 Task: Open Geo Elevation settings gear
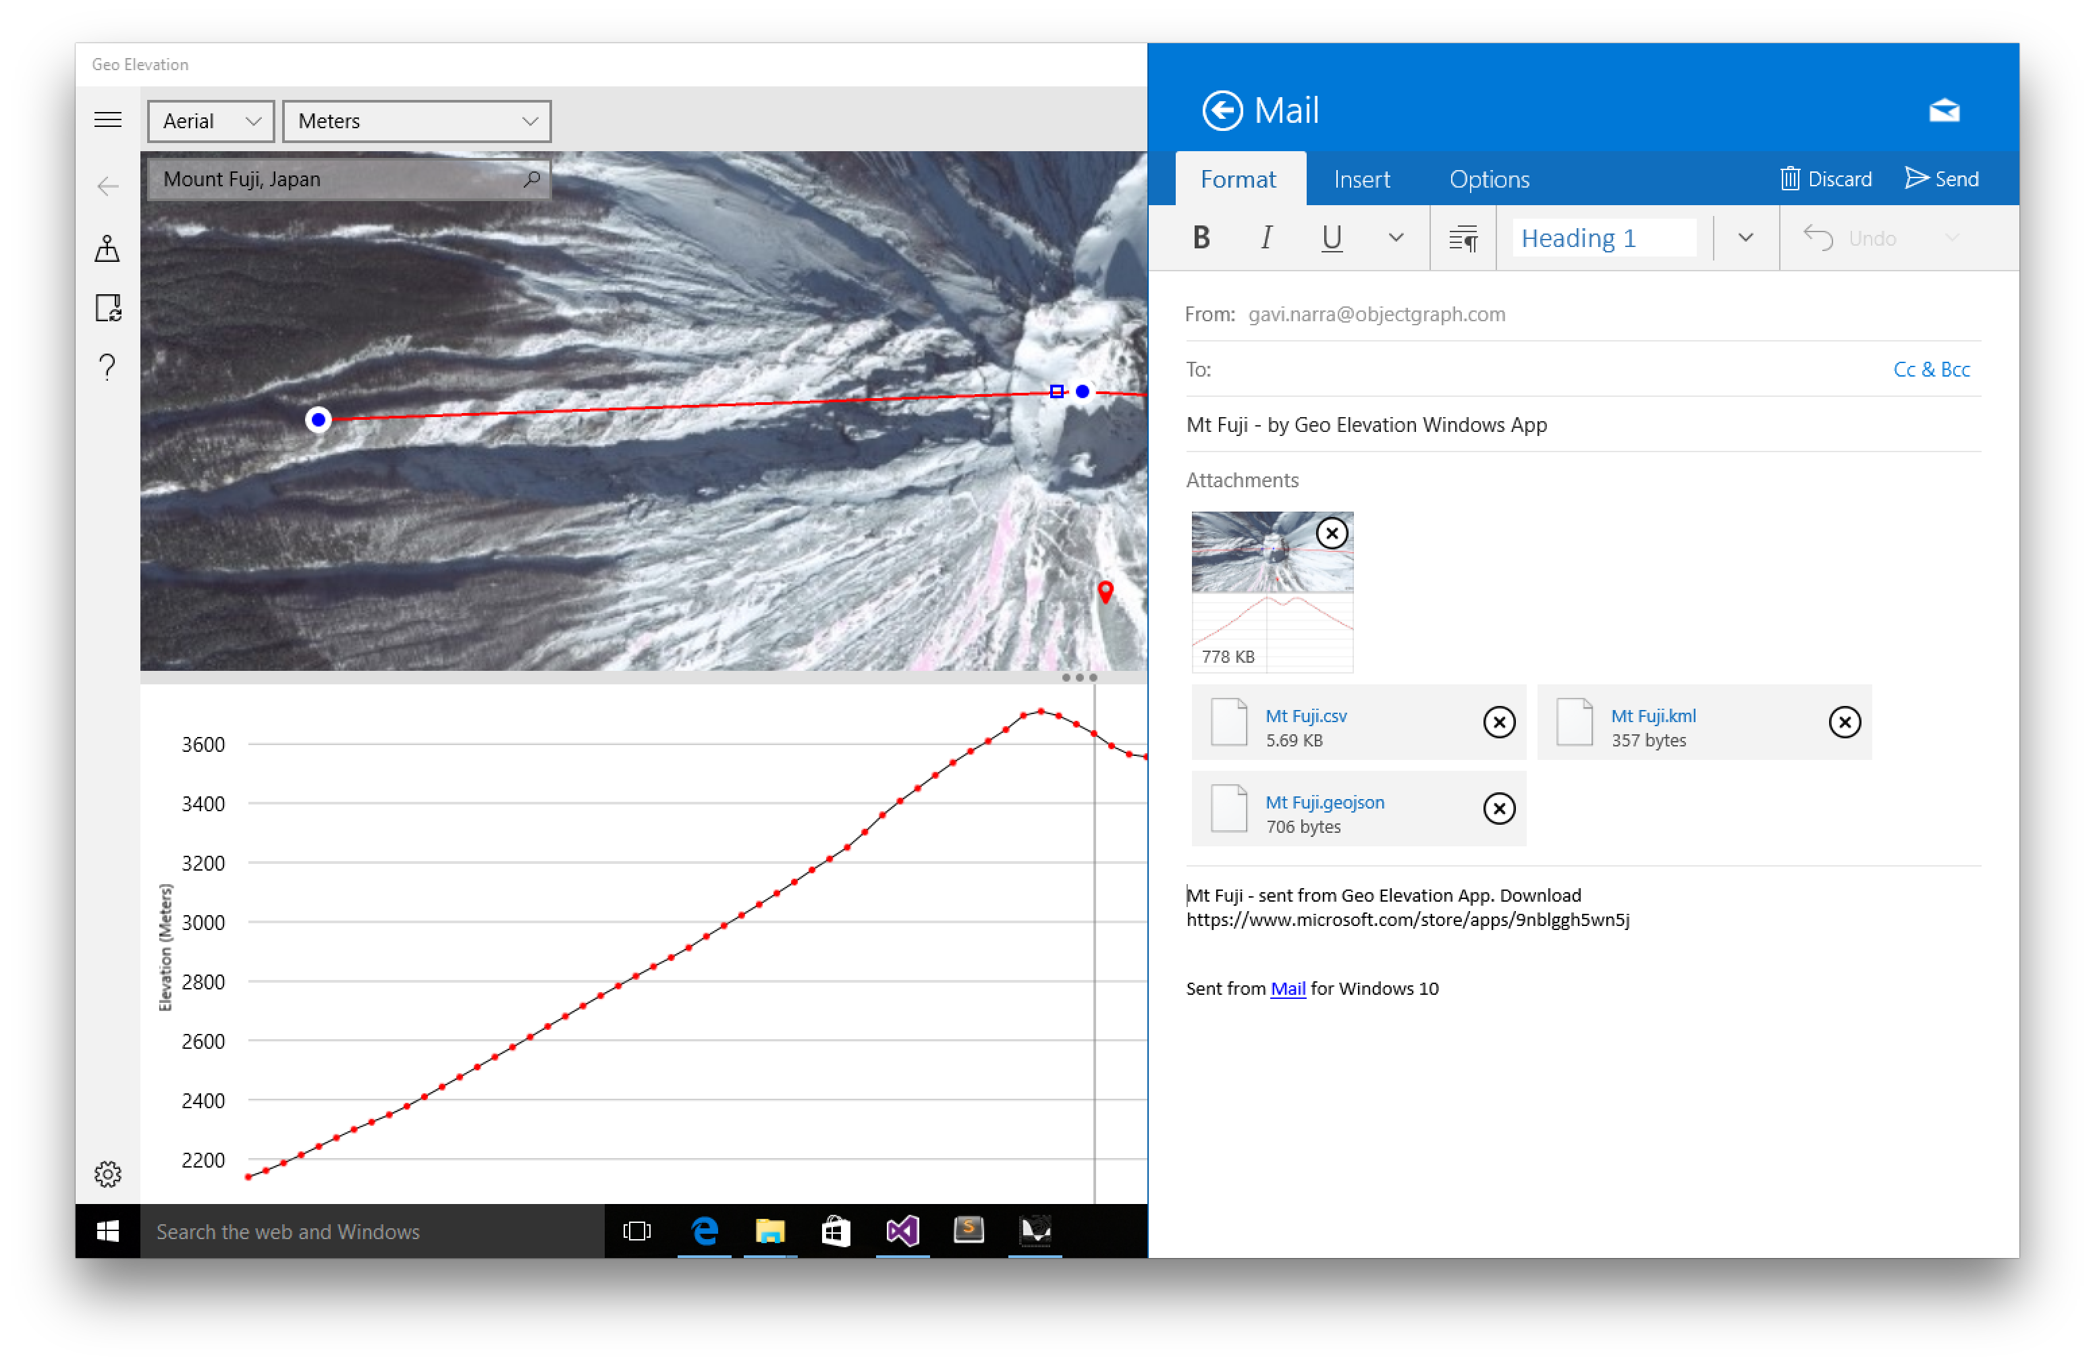pyautogui.click(x=107, y=1173)
